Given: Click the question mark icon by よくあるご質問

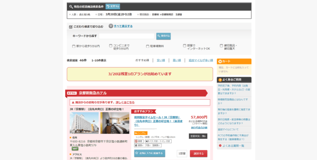Looking at the screenshot, I should coord(220,80).
